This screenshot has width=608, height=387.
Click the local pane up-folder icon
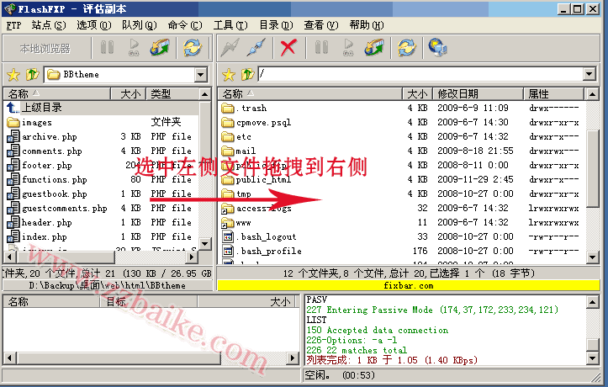(x=32, y=74)
